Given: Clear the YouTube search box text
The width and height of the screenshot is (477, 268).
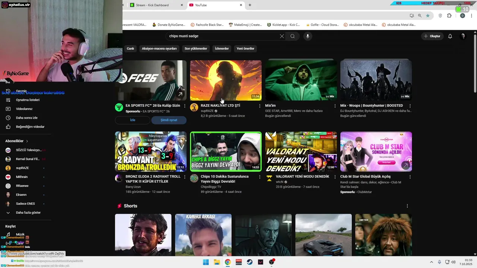Looking at the screenshot, I should [282, 36].
